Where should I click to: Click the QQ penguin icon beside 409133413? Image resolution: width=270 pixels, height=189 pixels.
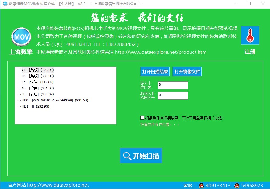[201, 186]
